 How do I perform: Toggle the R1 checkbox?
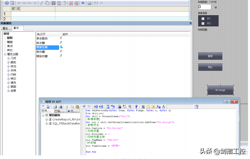[x=203, y=19]
